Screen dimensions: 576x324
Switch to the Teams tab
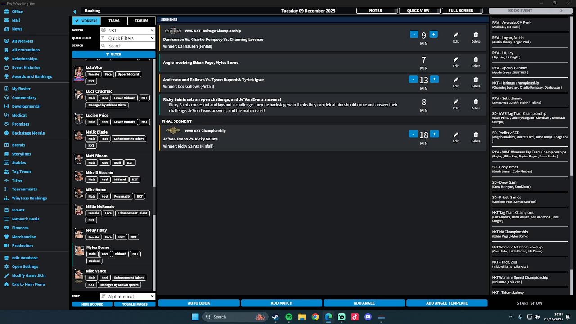pyautogui.click(x=114, y=21)
